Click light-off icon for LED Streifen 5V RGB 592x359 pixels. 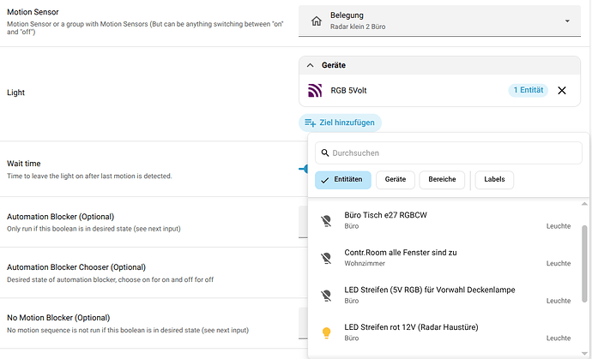(326, 296)
